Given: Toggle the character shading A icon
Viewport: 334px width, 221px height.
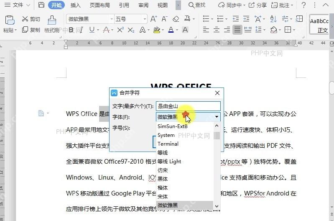Looking at the screenshot, I should click(185, 30).
